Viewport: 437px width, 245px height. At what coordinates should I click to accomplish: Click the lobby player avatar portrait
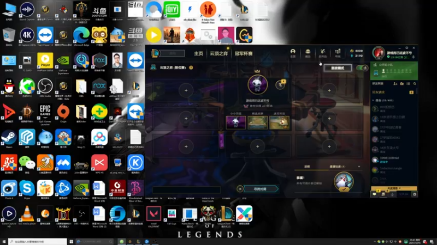(257, 84)
